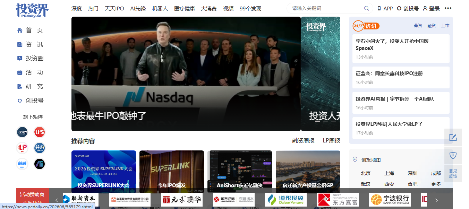Click the calendar icon beside 活动
Viewport: 469px width, 209px height.
coord(20,72)
